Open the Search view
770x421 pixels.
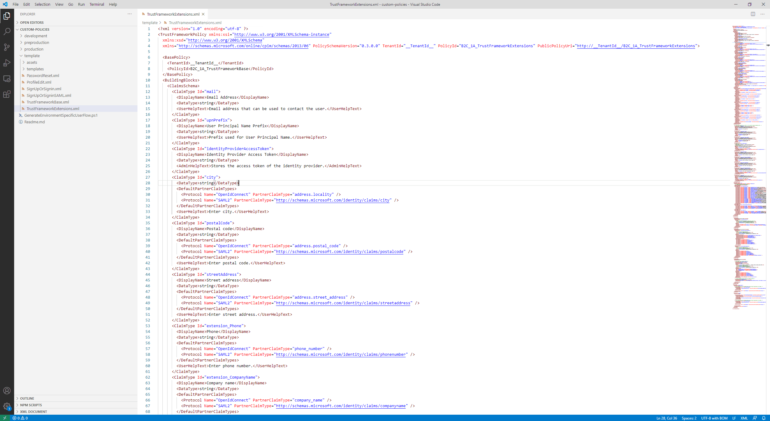[7, 31]
